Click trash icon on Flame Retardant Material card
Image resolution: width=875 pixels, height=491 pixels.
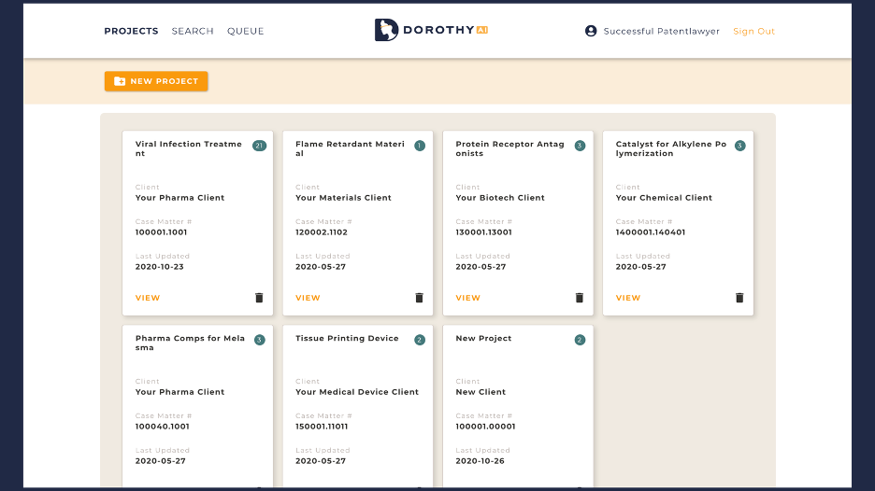click(419, 298)
